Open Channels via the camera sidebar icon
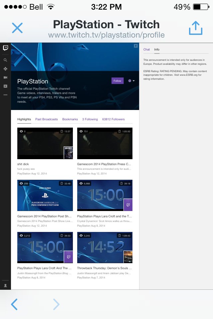Screen dimensions: 213x319 pos(5,77)
